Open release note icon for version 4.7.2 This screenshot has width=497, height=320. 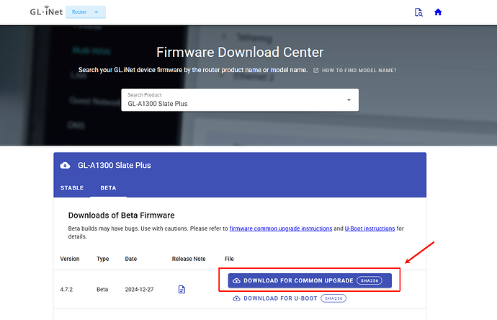[x=182, y=289]
